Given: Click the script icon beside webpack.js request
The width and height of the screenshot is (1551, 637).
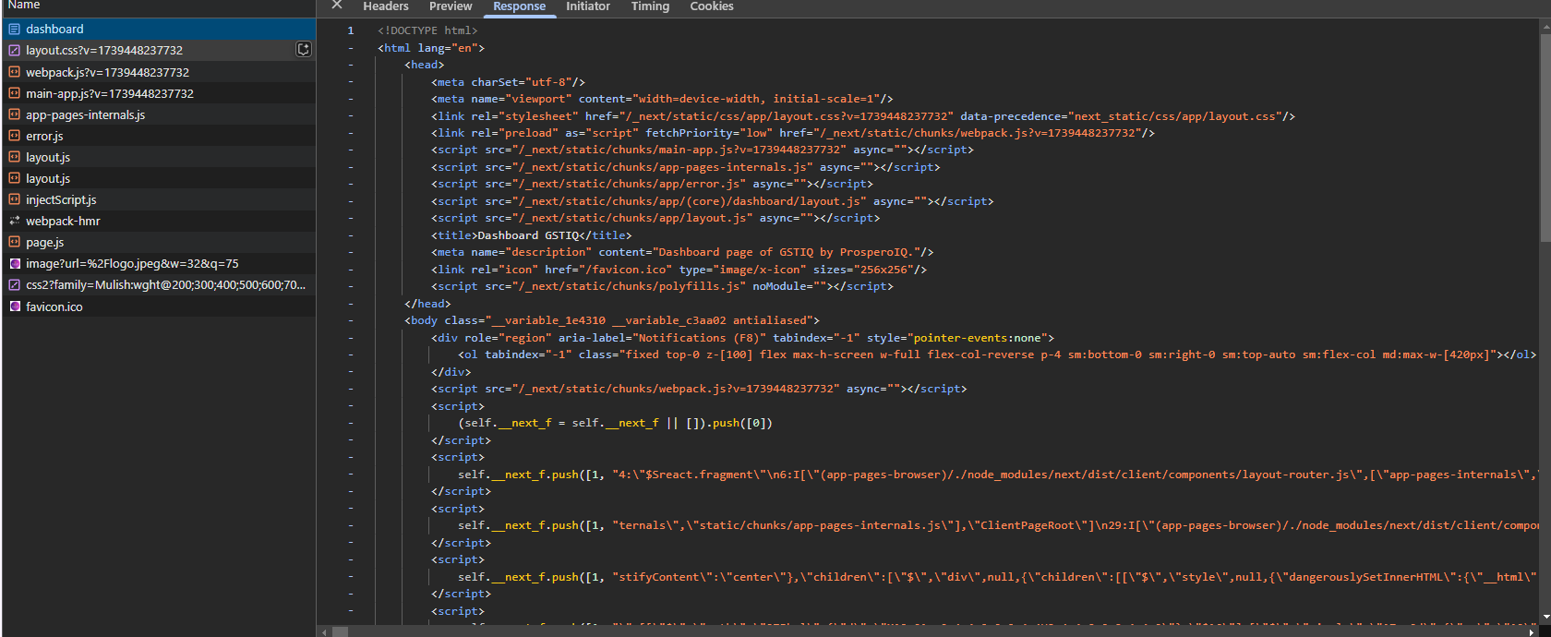Looking at the screenshot, I should (15, 72).
